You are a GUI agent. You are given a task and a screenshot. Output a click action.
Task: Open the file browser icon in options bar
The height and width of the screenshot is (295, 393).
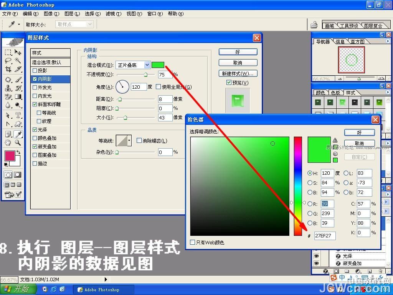[314, 25]
